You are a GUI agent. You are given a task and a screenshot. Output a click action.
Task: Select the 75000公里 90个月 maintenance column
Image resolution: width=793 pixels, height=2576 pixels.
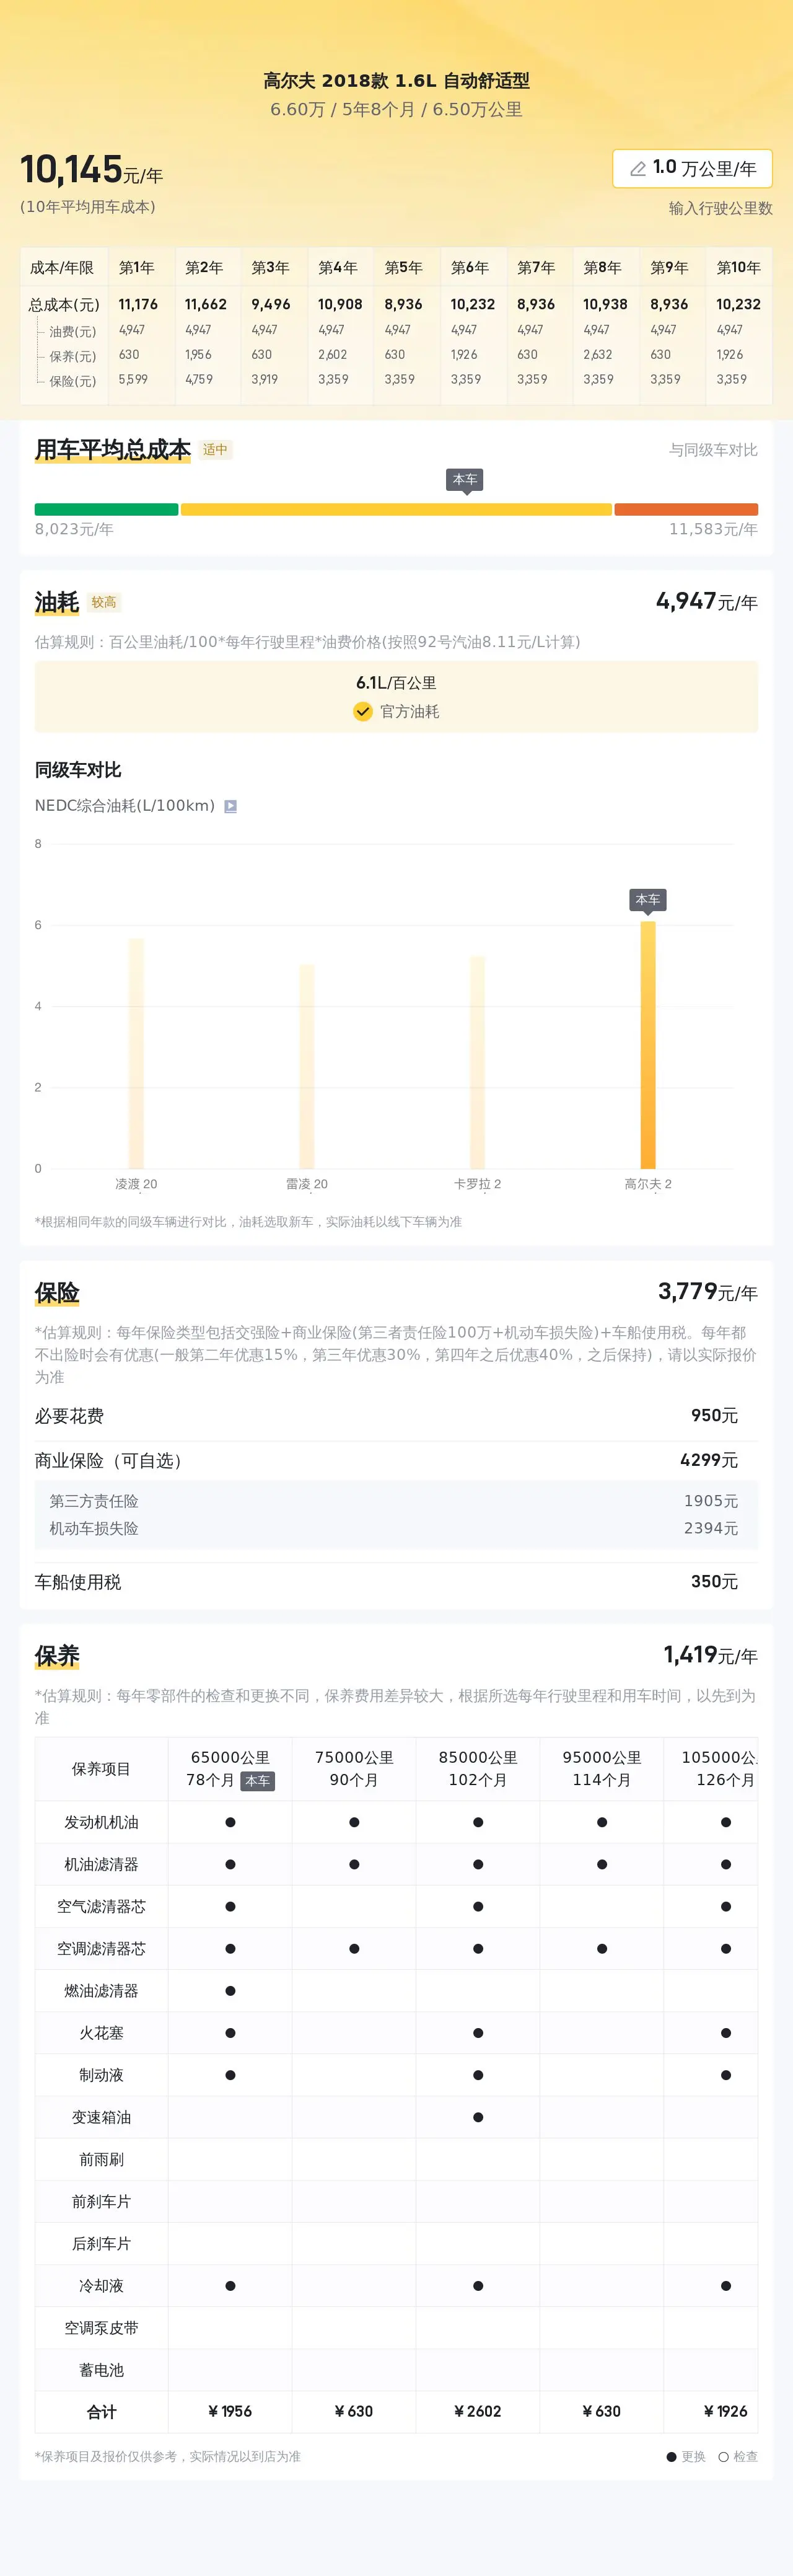click(354, 1768)
